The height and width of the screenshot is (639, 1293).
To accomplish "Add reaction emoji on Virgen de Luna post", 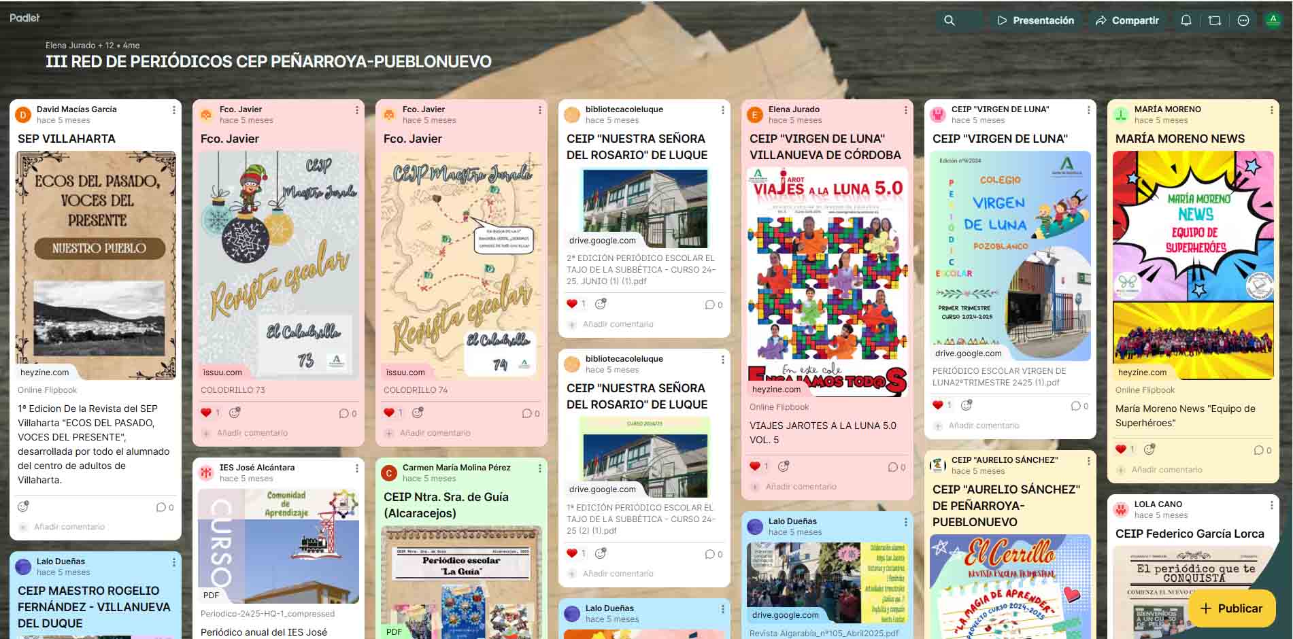I will coord(967,405).
